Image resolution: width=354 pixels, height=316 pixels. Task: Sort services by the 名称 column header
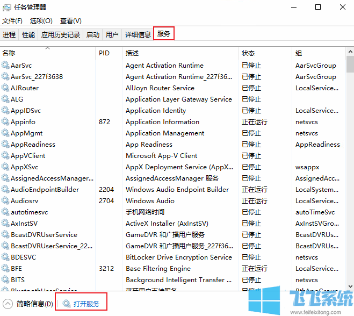pos(9,53)
